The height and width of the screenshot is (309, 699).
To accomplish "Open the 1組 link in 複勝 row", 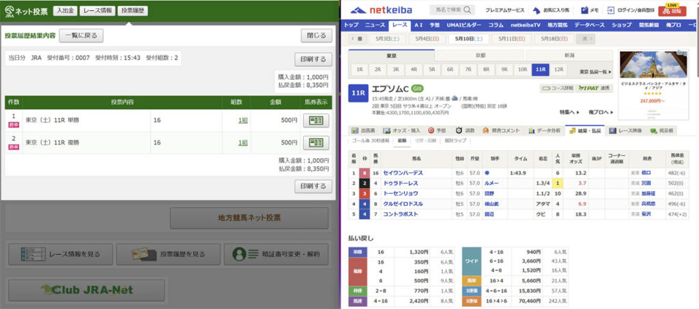I will click(x=243, y=143).
